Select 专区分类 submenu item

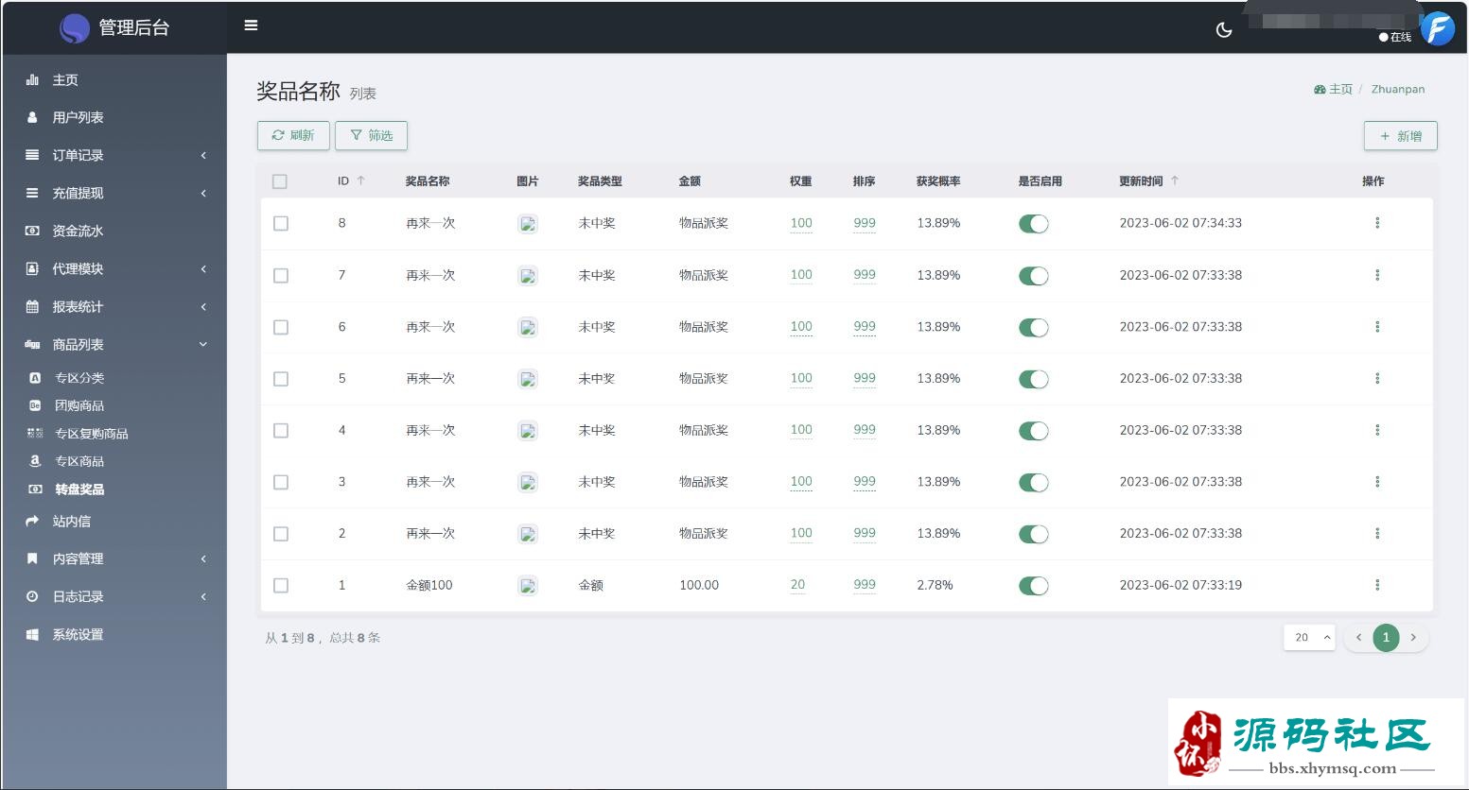[x=114, y=378]
